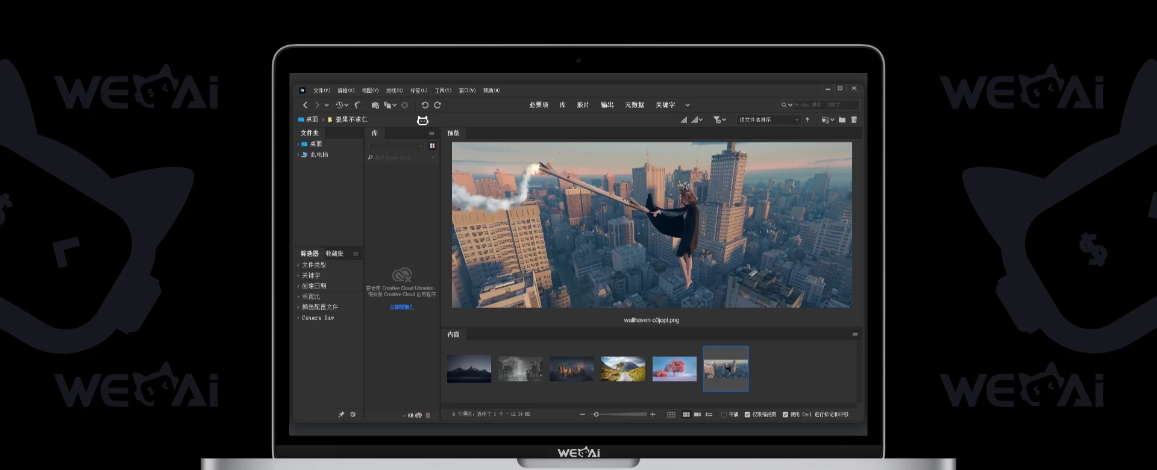Open the 编辑 menu
1157x470 pixels.
(346, 91)
